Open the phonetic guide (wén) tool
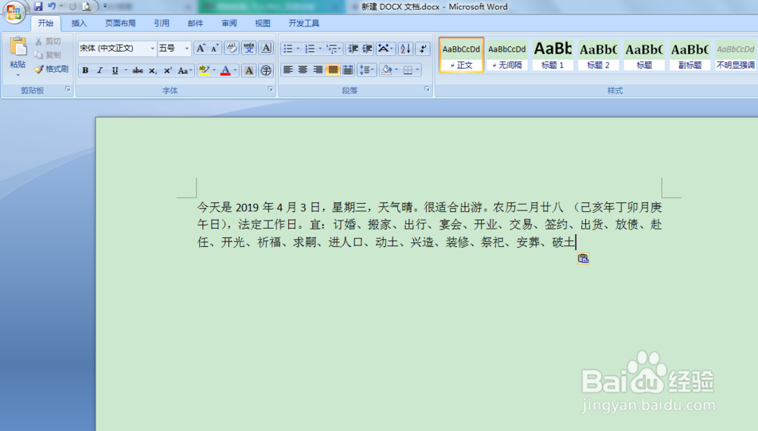Viewport: 758px width, 431px height. click(x=249, y=48)
